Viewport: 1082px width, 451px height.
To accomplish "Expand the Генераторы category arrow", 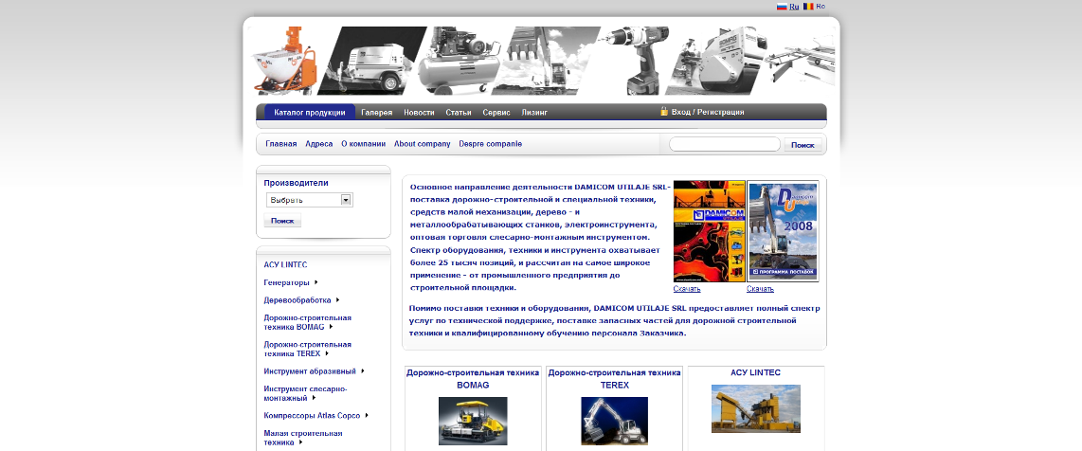I will (x=315, y=282).
